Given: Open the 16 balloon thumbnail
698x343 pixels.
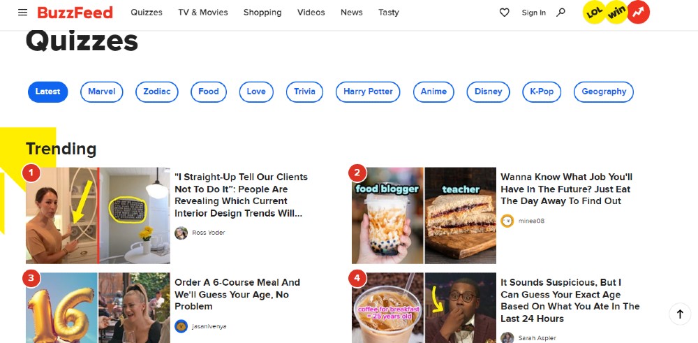Looking at the screenshot, I should 98,308.
